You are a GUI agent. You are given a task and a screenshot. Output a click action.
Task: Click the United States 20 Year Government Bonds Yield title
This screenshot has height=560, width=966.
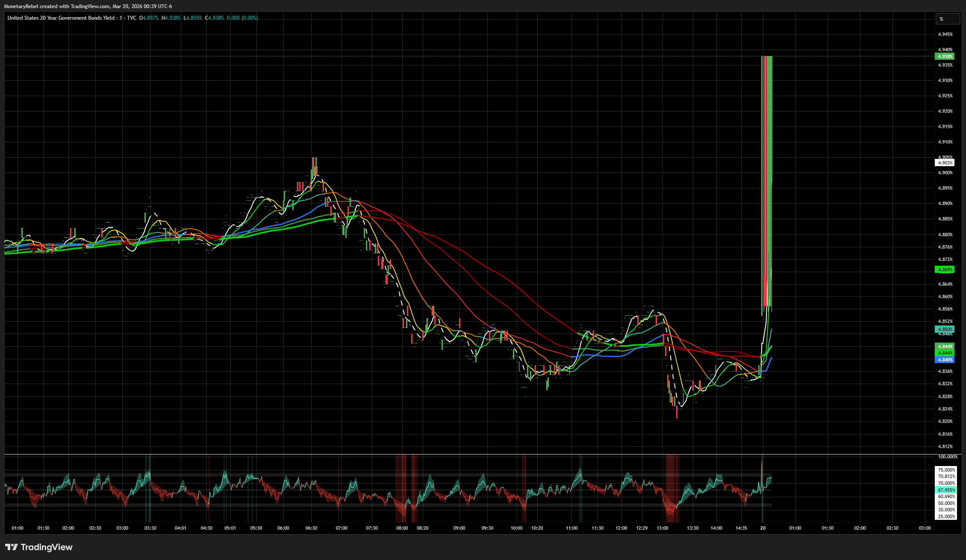coord(61,18)
